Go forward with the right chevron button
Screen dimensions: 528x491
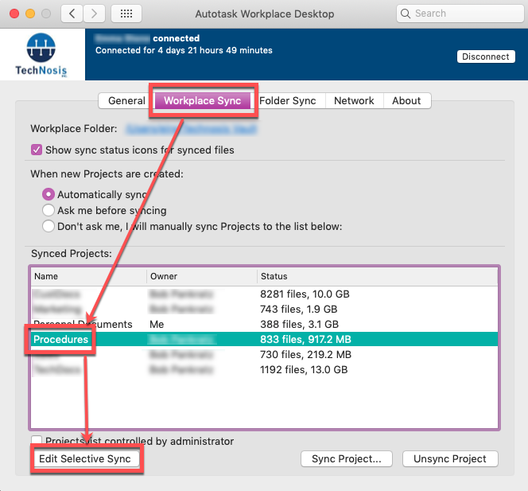(94, 14)
